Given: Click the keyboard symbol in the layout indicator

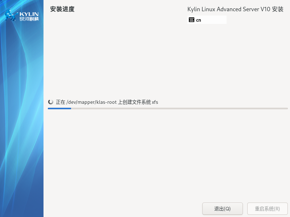Looking at the screenshot, I should coord(192,20).
